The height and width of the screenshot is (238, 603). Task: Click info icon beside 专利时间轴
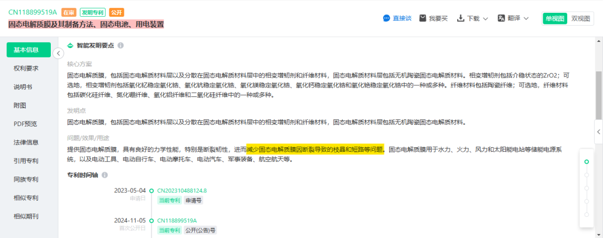104,175
